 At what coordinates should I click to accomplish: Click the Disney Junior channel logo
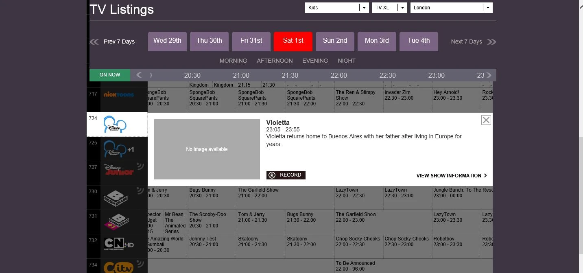tap(119, 170)
